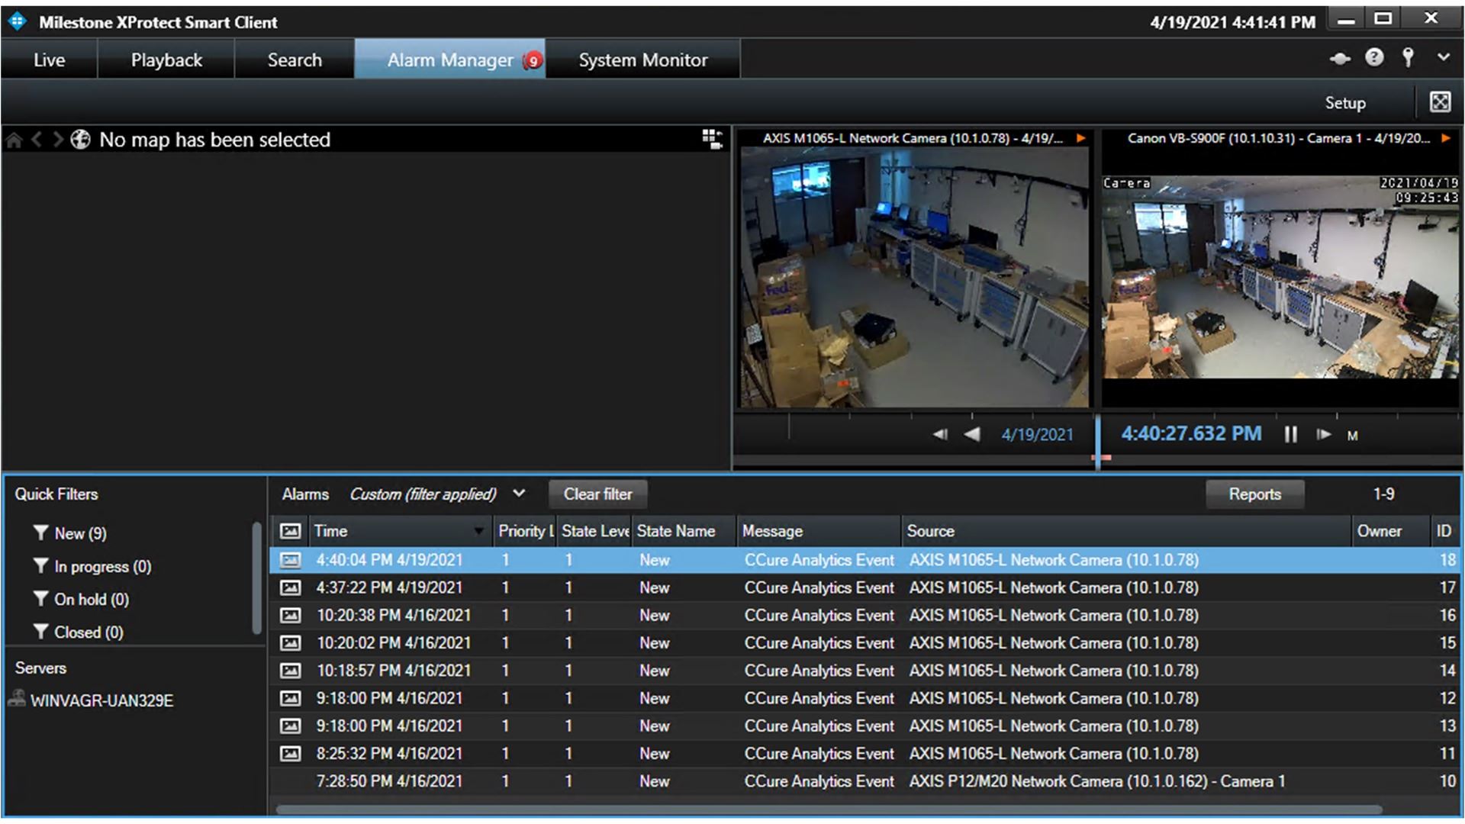The image size is (1465, 824).
Task: Apply the In progress (0) quick filter
Action: click(92, 566)
